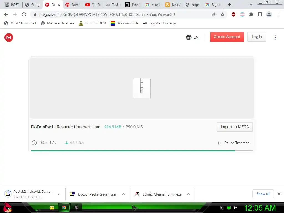The image size is (284, 213).
Task: Click the volume speaker tray icon
Action: [x=235, y=208]
